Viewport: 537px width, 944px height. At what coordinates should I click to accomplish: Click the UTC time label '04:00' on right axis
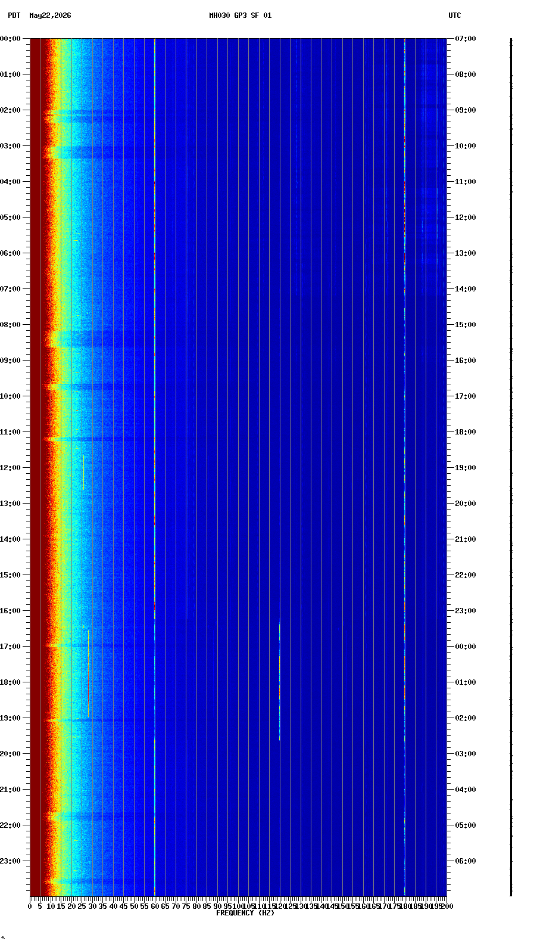[465, 790]
